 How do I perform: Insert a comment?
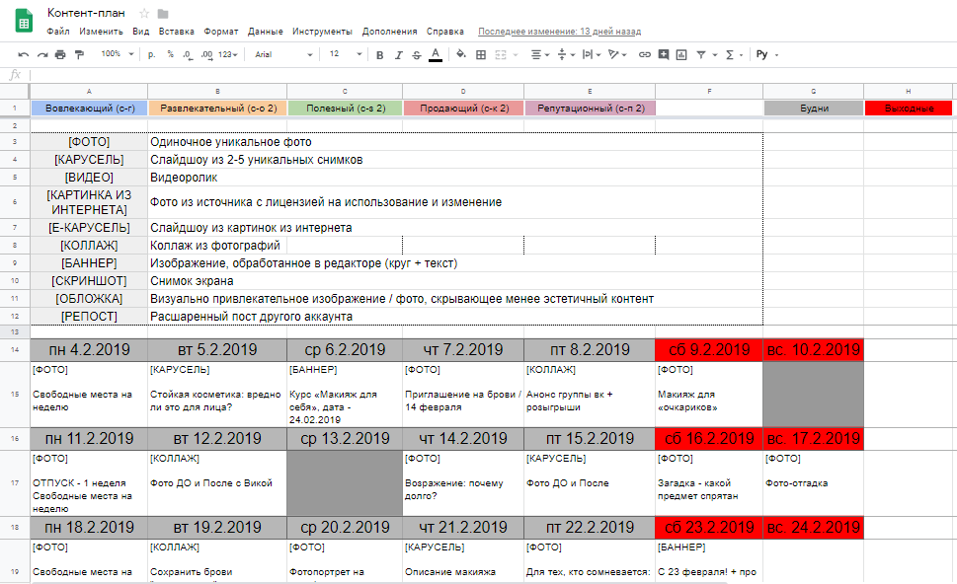(664, 55)
